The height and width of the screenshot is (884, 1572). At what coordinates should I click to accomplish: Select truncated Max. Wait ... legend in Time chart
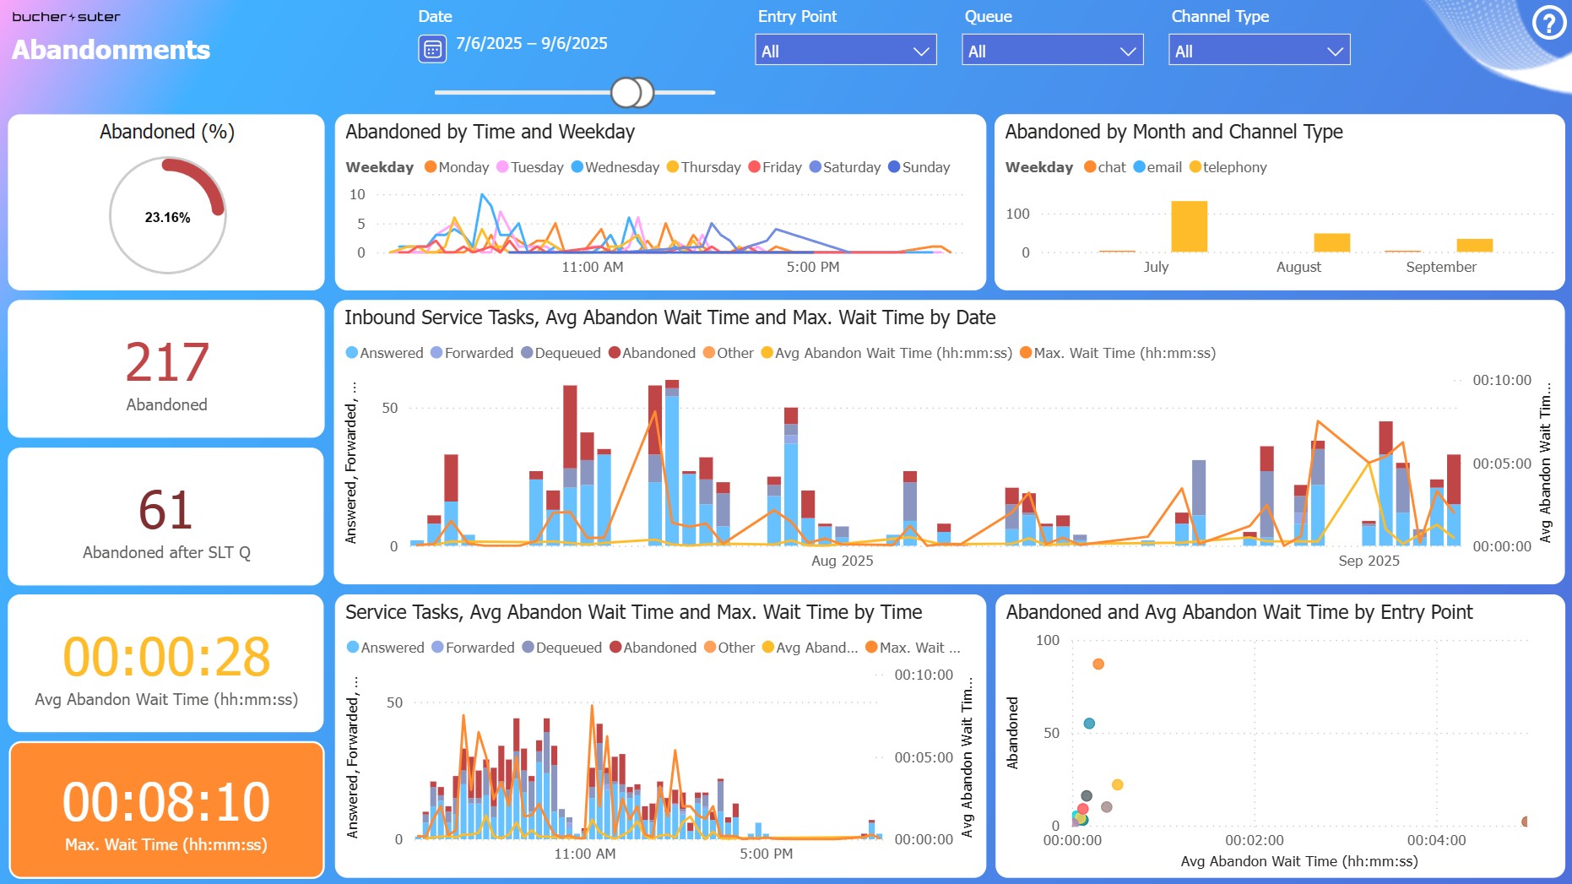(x=913, y=648)
